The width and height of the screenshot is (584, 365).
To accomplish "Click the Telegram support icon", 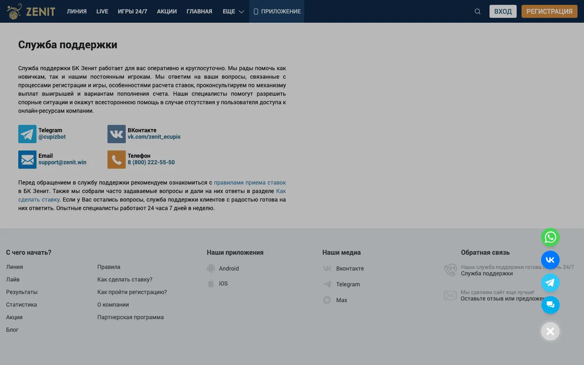I will click(27, 134).
